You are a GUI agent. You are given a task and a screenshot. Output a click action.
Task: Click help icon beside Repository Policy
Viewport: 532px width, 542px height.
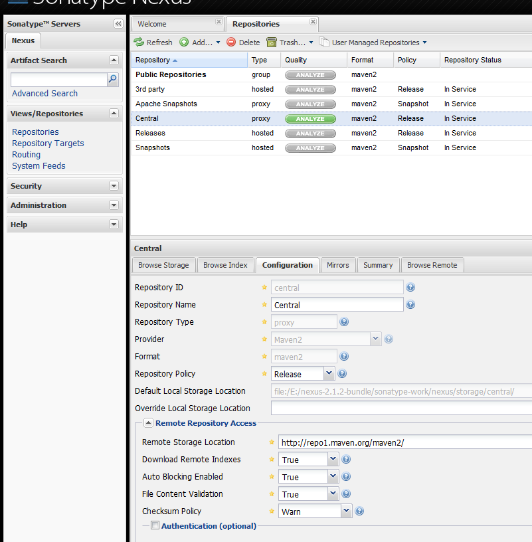[342, 374]
